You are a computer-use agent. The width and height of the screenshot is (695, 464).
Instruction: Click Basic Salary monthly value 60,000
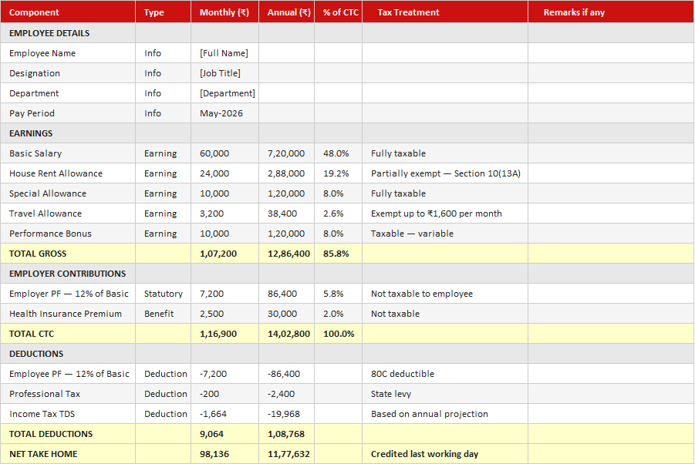[224, 153]
